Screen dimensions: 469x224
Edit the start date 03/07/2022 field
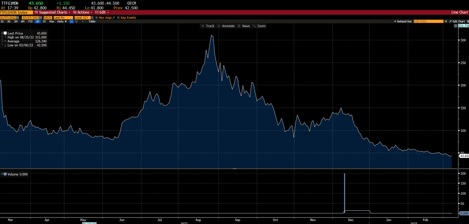tap(8, 18)
